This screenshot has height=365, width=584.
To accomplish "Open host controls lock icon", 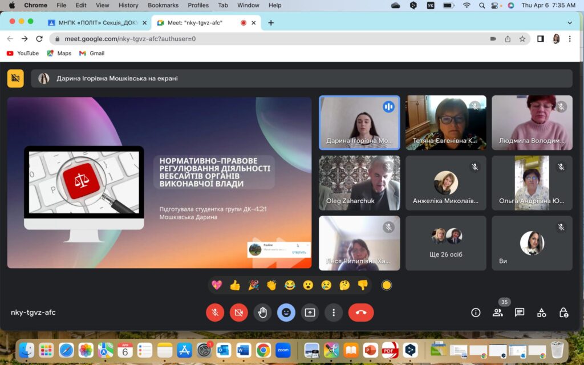I will [563, 313].
